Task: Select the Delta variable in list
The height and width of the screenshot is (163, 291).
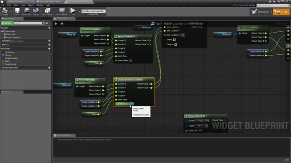Action: 7,61
